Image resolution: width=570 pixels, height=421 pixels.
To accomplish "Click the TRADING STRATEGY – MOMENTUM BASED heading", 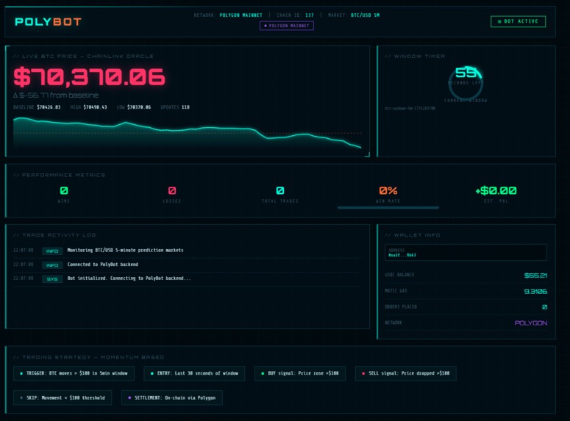I will [89, 357].
